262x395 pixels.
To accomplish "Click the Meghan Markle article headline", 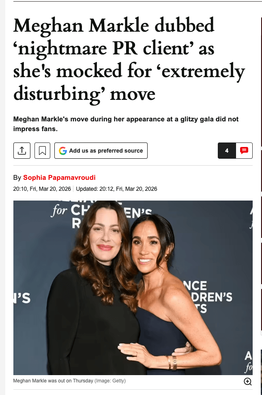I will tap(129, 60).
